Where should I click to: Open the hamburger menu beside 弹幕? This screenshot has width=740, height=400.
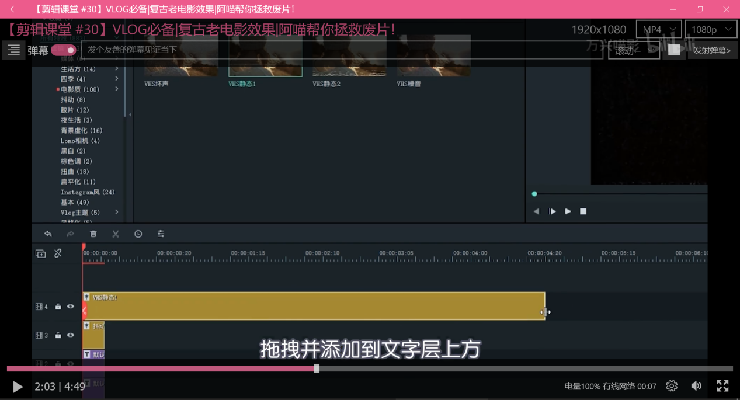(x=14, y=50)
